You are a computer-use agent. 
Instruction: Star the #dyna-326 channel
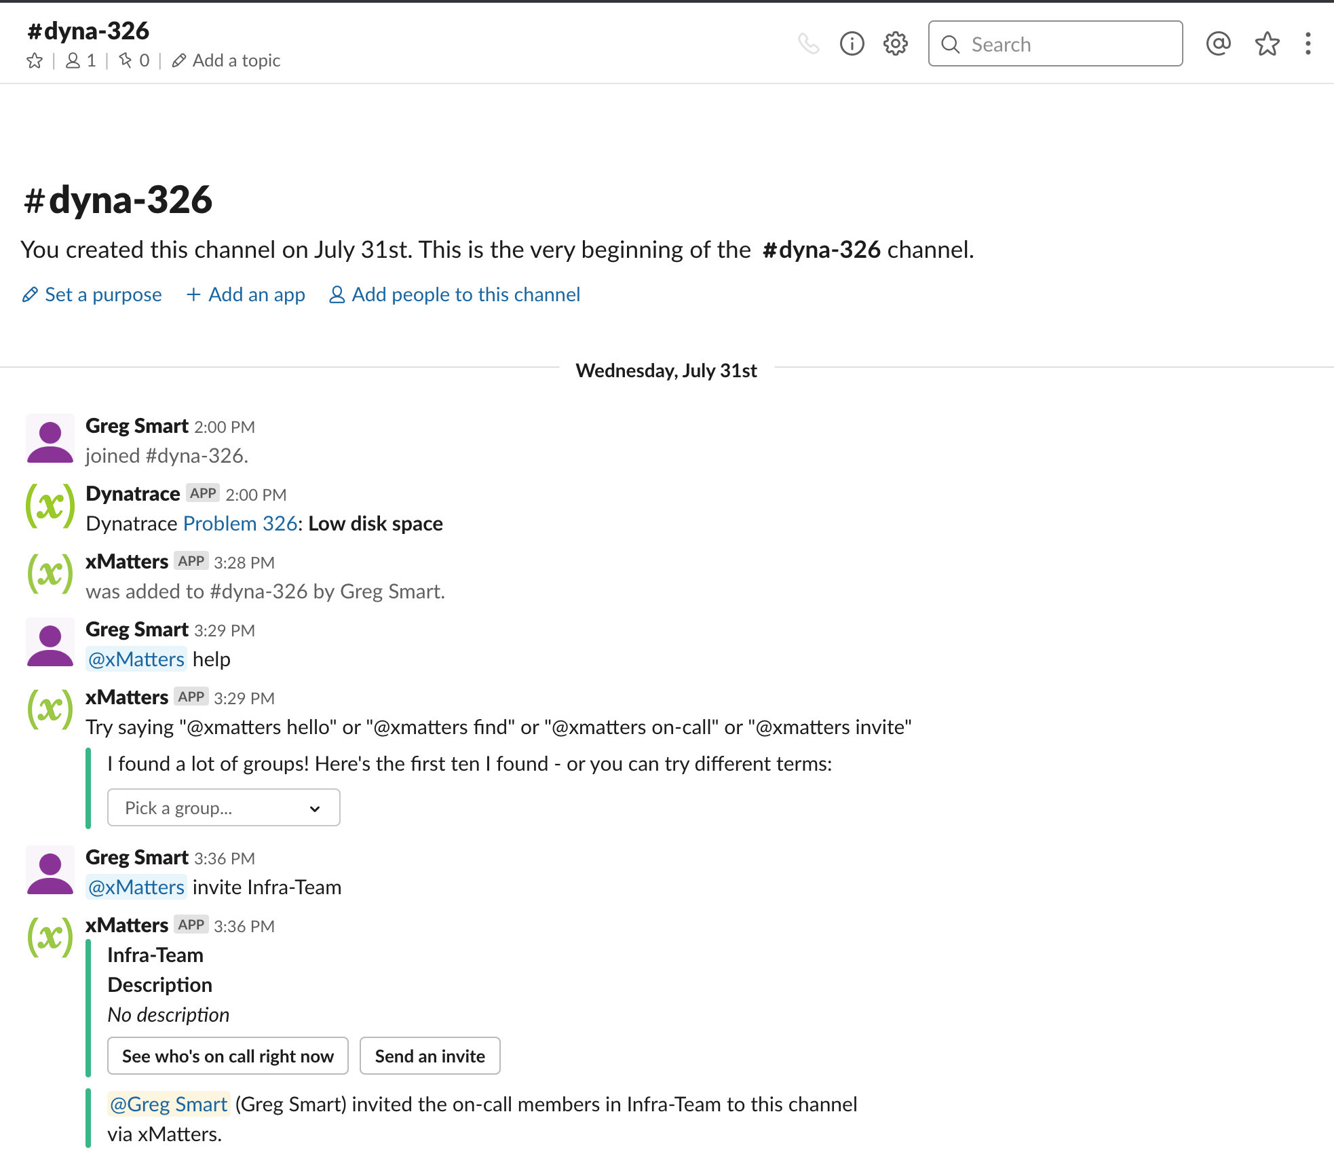(35, 61)
